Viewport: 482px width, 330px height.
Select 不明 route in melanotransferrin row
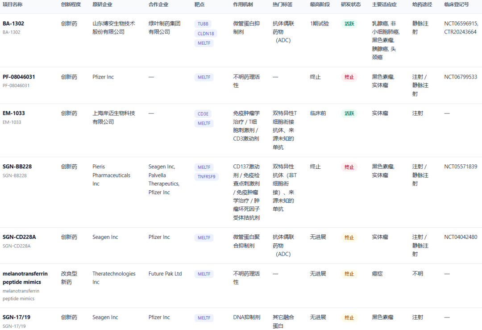click(417, 273)
